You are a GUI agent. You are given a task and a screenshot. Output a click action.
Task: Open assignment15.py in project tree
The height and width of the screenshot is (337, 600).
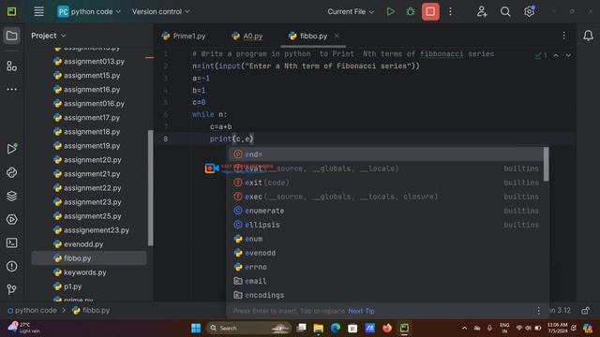(x=87, y=75)
